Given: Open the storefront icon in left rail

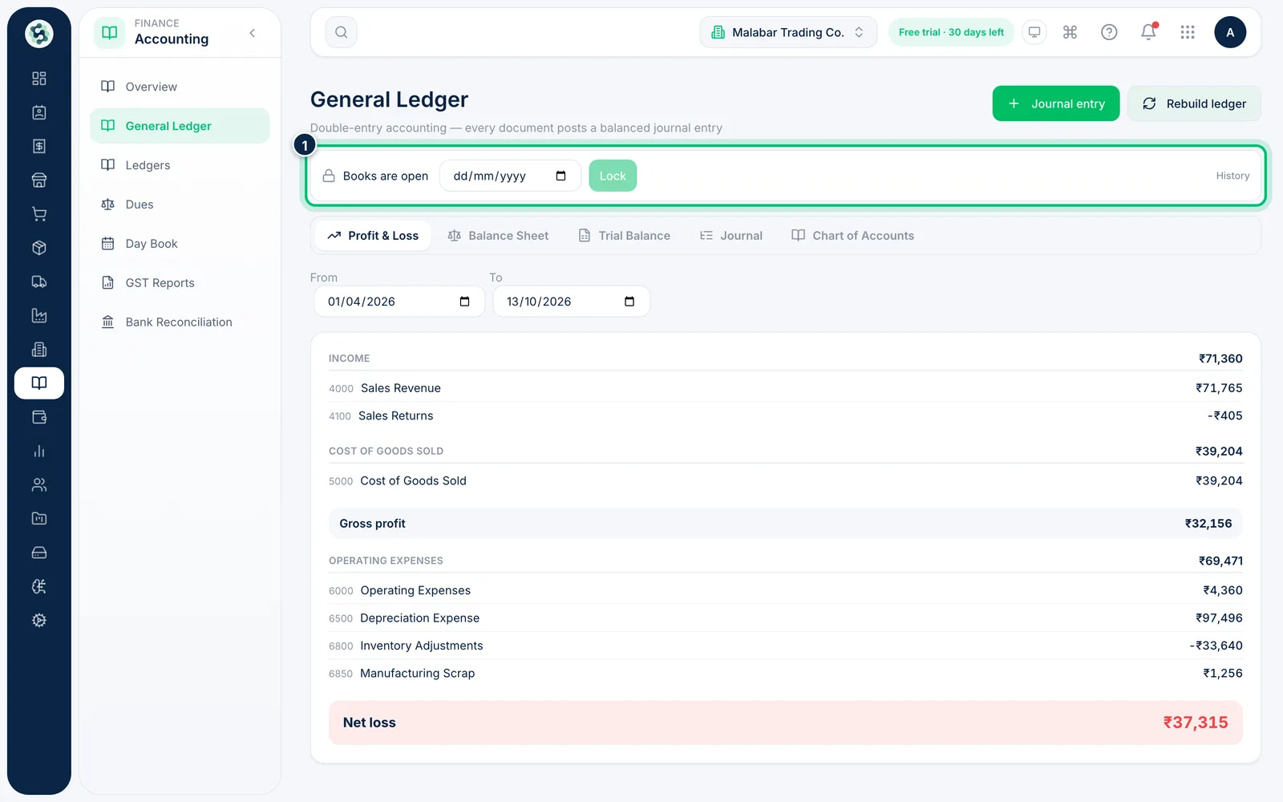Looking at the screenshot, I should pyautogui.click(x=39, y=180).
